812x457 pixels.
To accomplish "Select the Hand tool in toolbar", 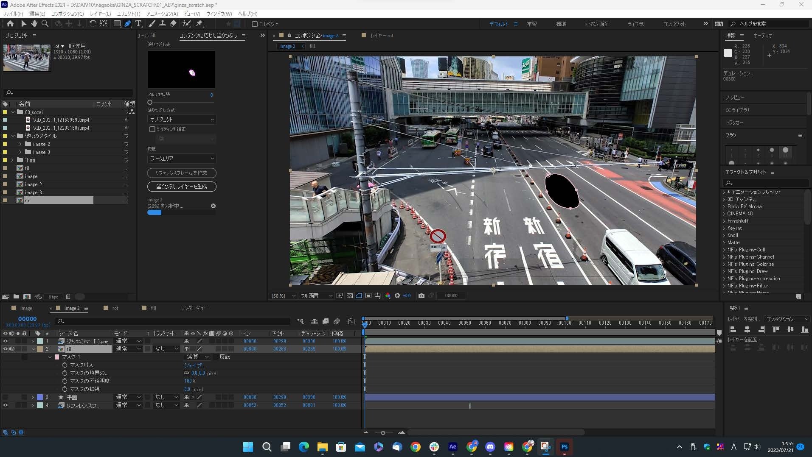I will (34, 24).
